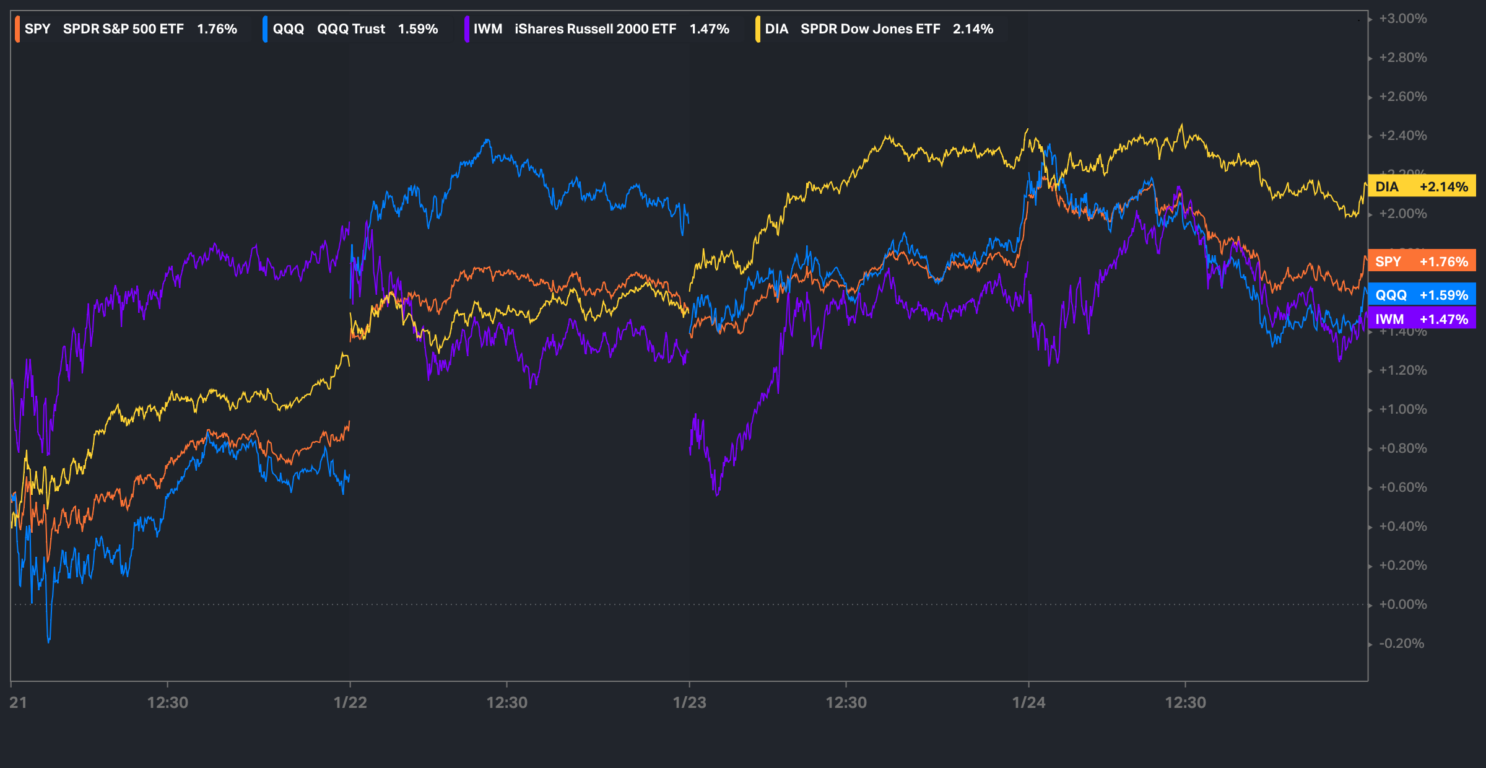Select SPDR Dow Jones ETF legend entry
Screen dimensions: 1486x768
click(x=870, y=29)
